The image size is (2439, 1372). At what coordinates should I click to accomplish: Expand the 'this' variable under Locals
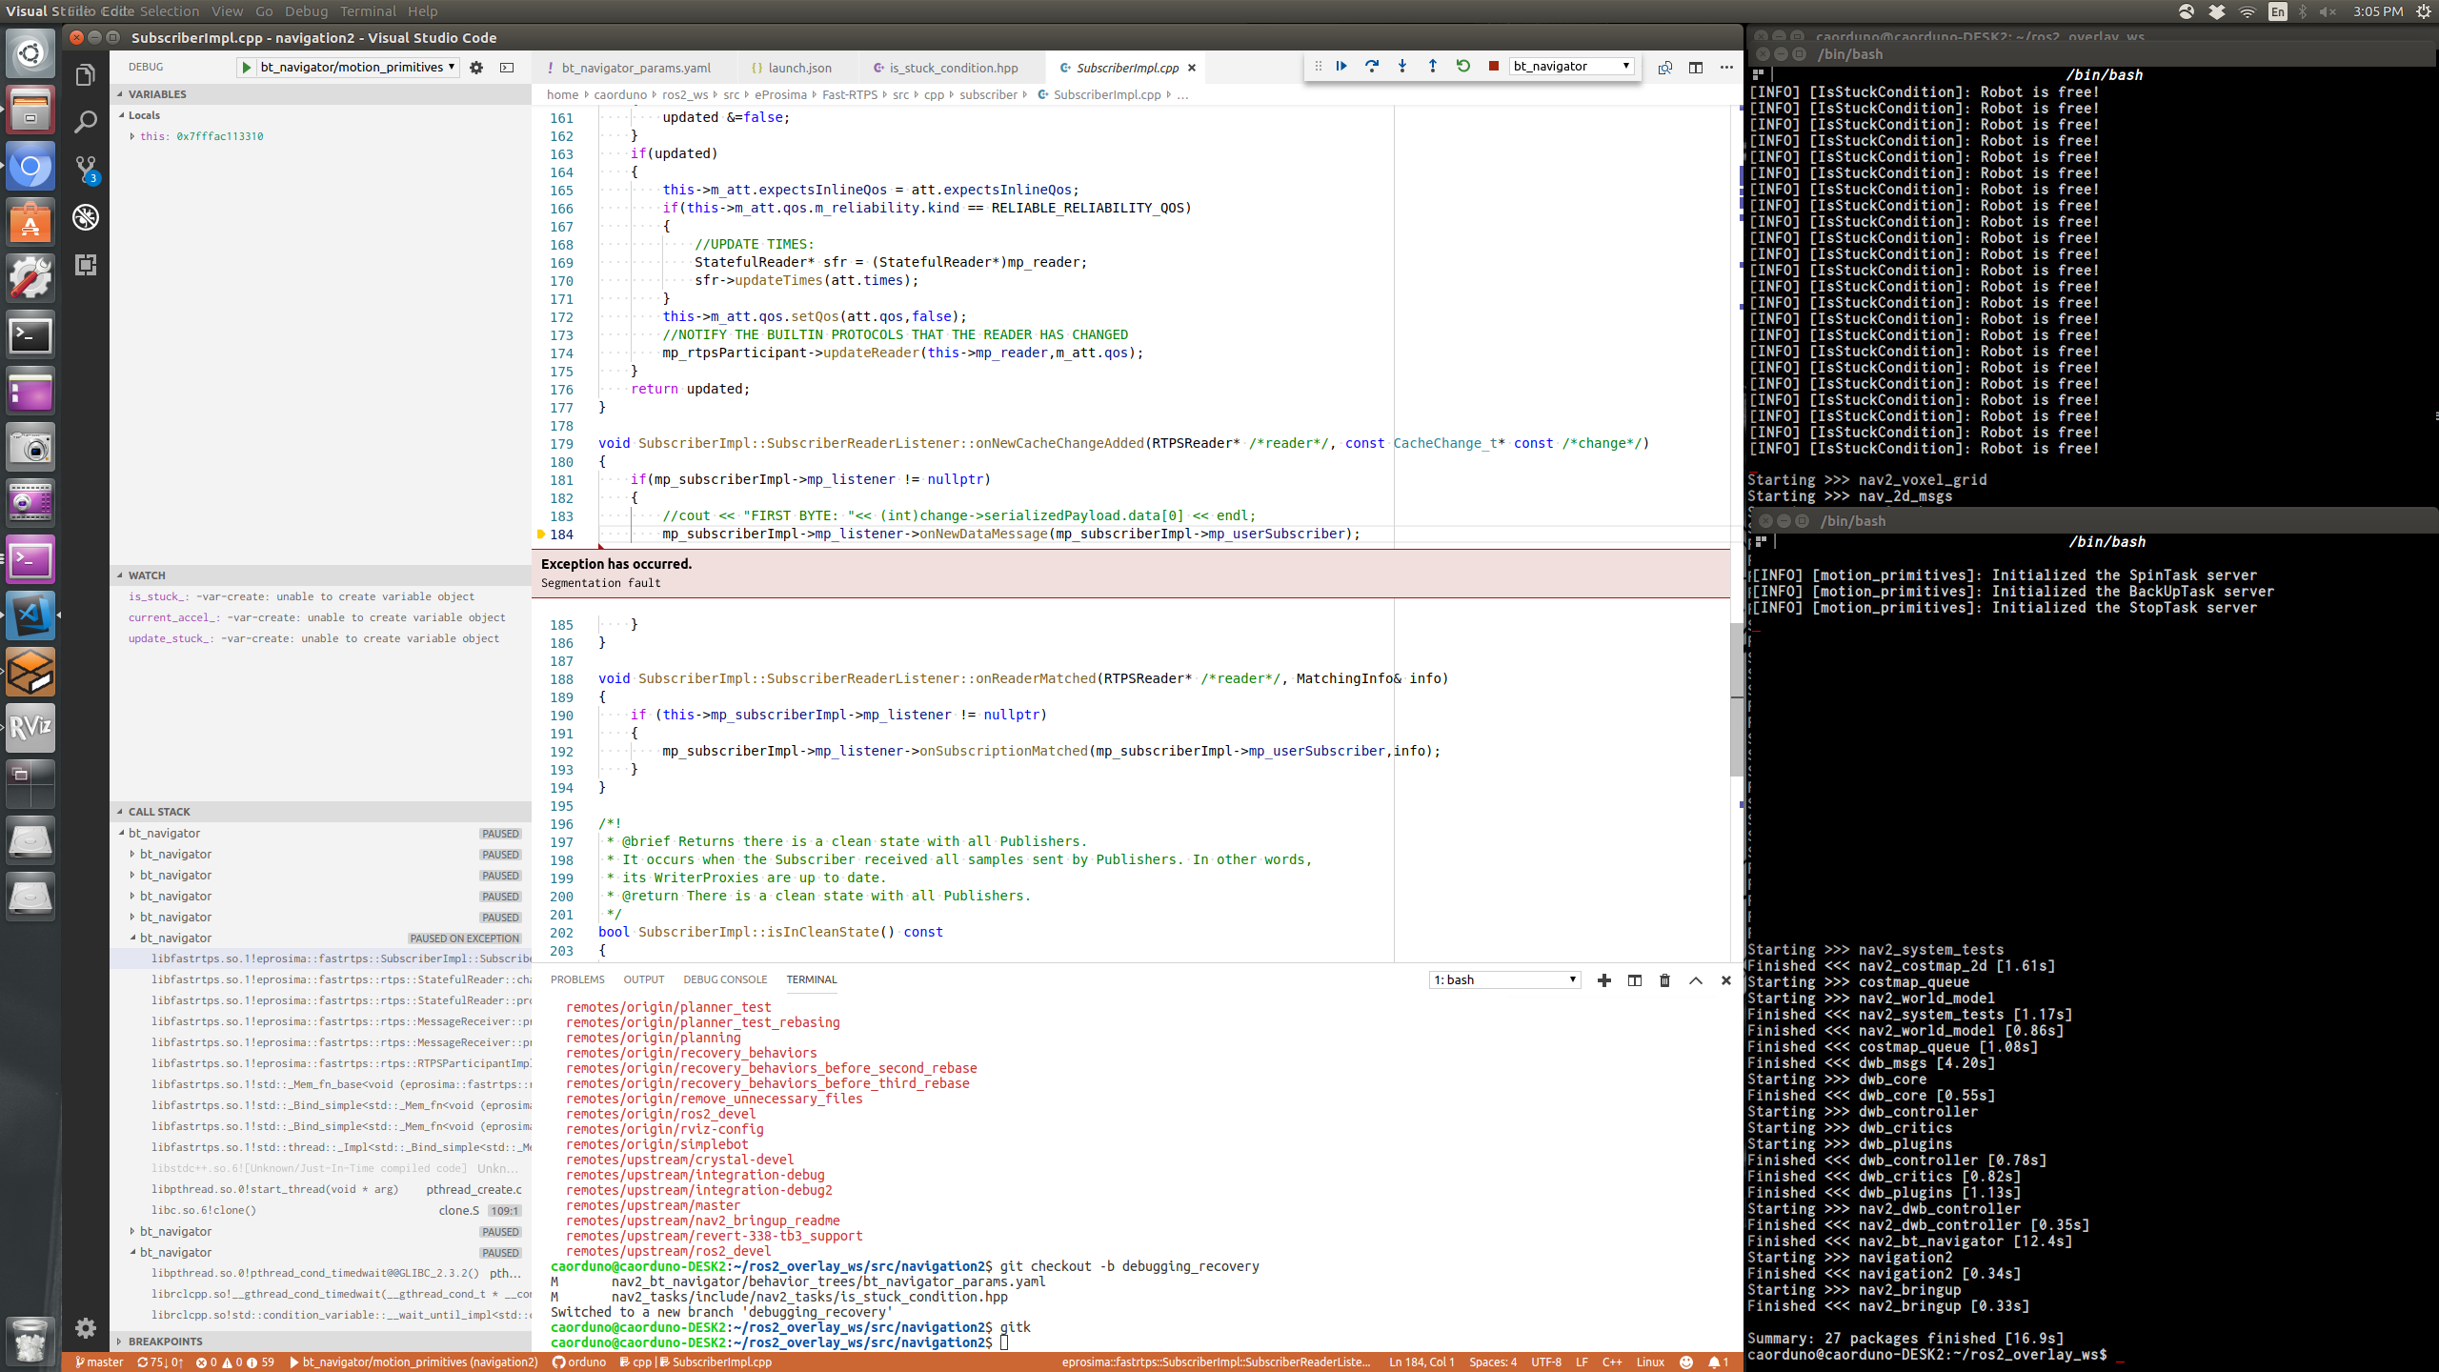point(134,136)
